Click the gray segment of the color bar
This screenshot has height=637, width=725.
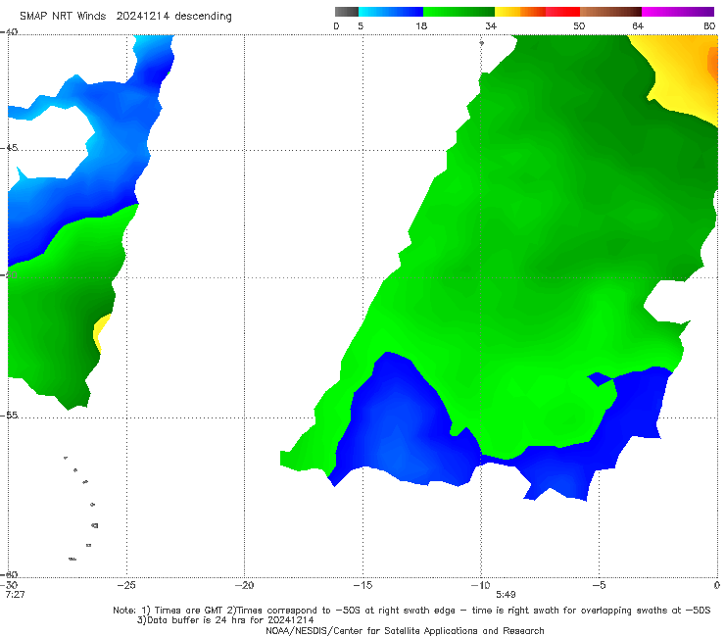pyautogui.click(x=346, y=12)
